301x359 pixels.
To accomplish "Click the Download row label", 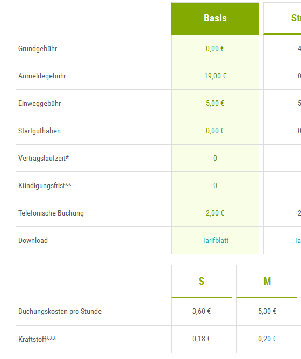I will pyautogui.click(x=33, y=240).
